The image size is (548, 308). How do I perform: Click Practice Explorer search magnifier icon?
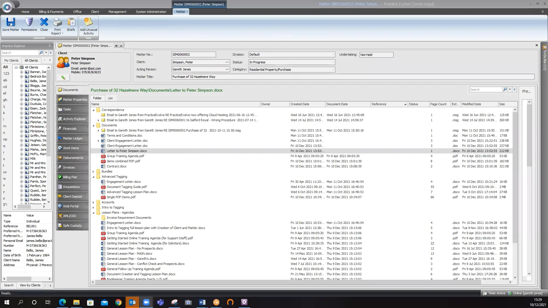(41, 53)
